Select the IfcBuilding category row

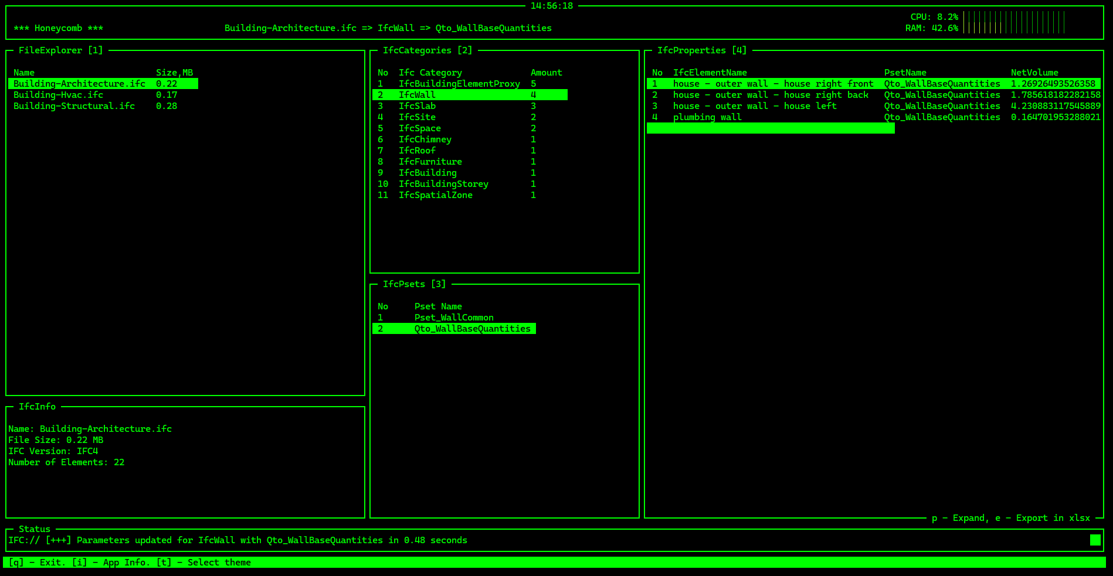click(470, 173)
